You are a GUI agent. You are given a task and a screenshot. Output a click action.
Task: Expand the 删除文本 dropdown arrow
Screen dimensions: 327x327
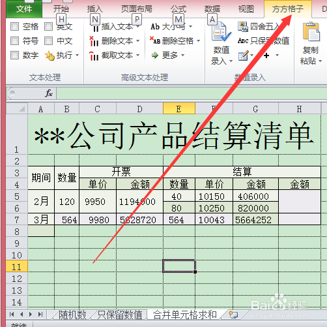137,41
